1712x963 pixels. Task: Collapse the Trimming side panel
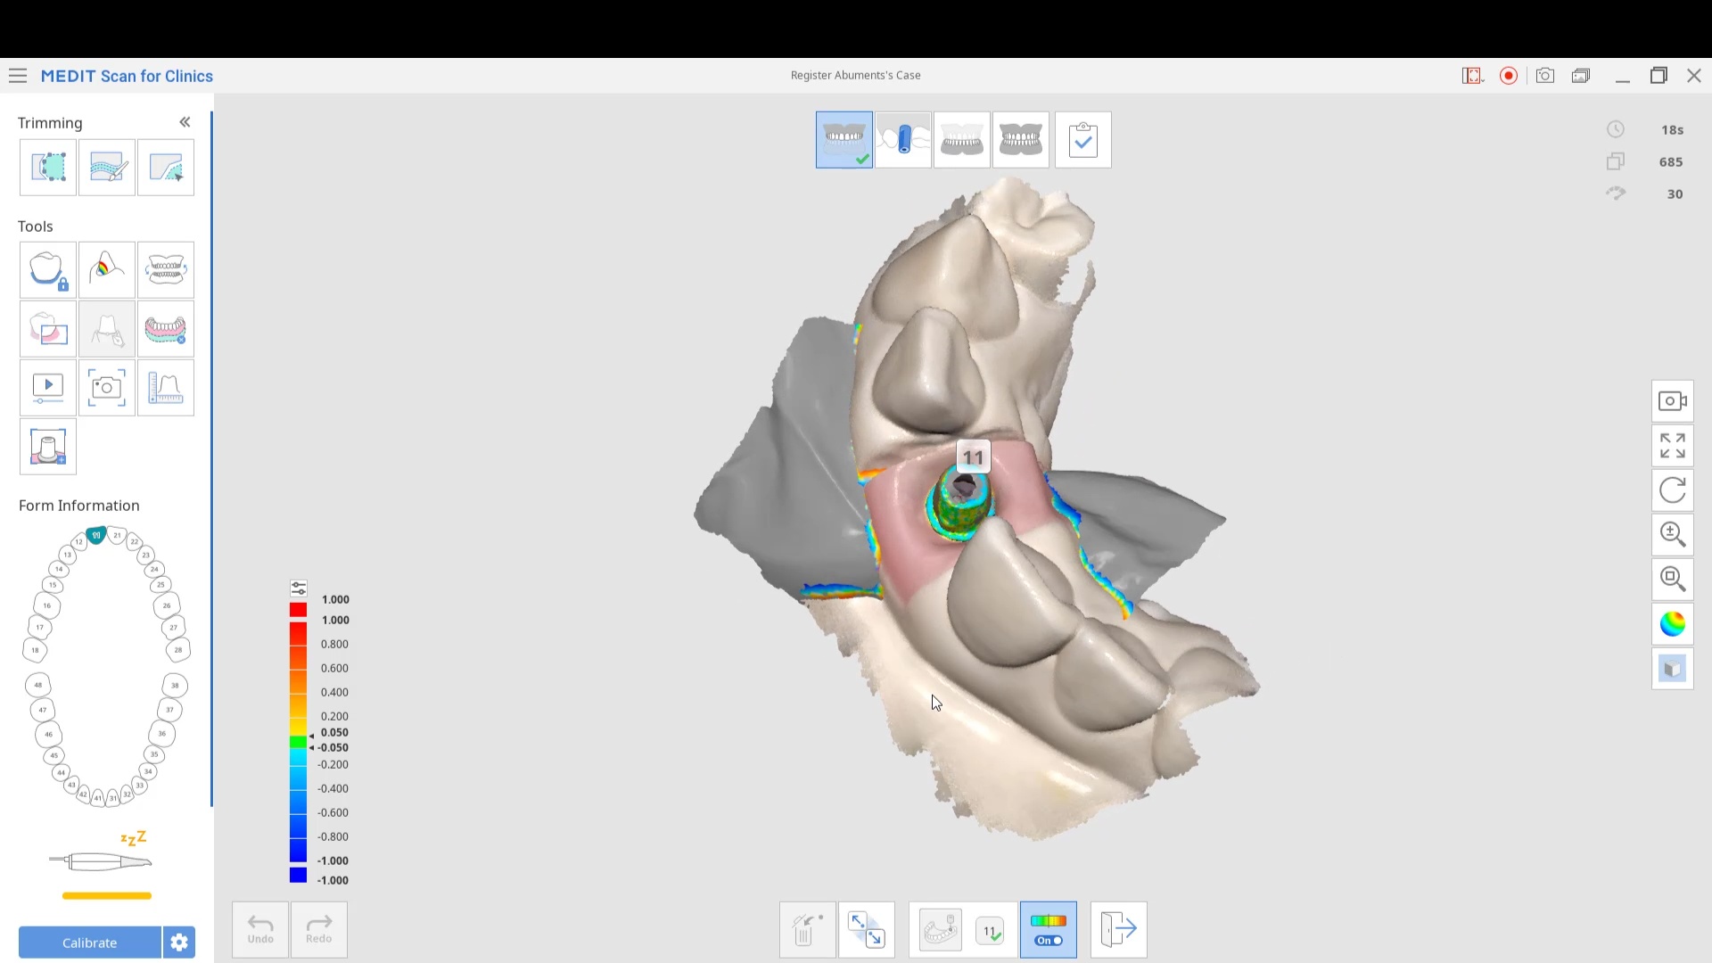click(x=185, y=122)
